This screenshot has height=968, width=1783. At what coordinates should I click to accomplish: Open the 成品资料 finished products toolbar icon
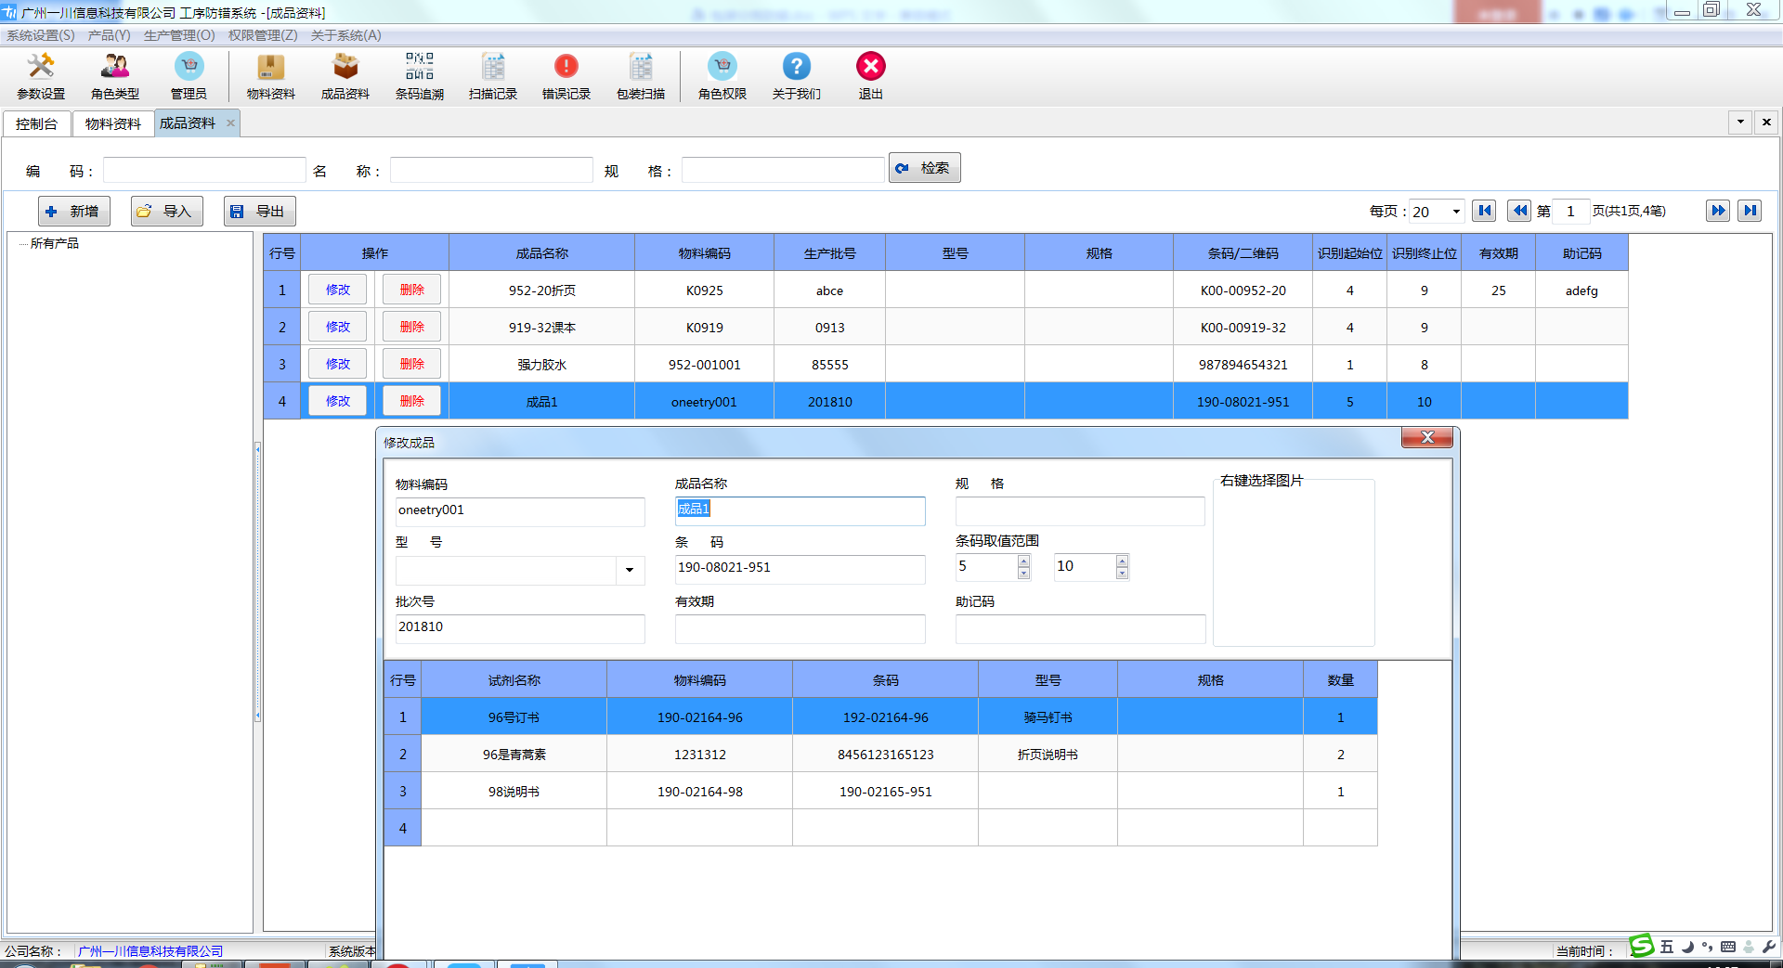coord(345,76)
